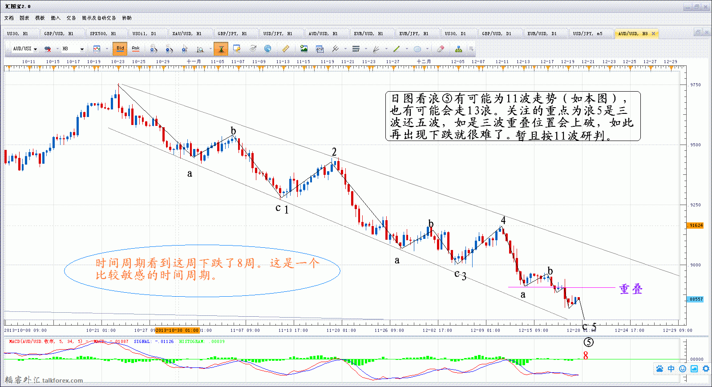Open the 模板 menu
The width and height of the screenshot is (712, 387).
[40, 18]
